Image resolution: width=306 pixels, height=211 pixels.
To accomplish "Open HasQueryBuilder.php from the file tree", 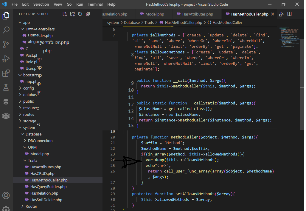I will click(x=48, y=187).
